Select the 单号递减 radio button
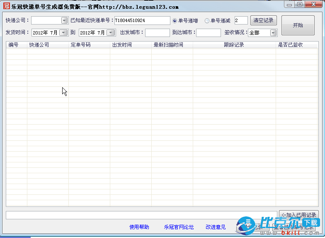Screen dimensions: 325x238 pyautogui.click(x=207, y=21)
